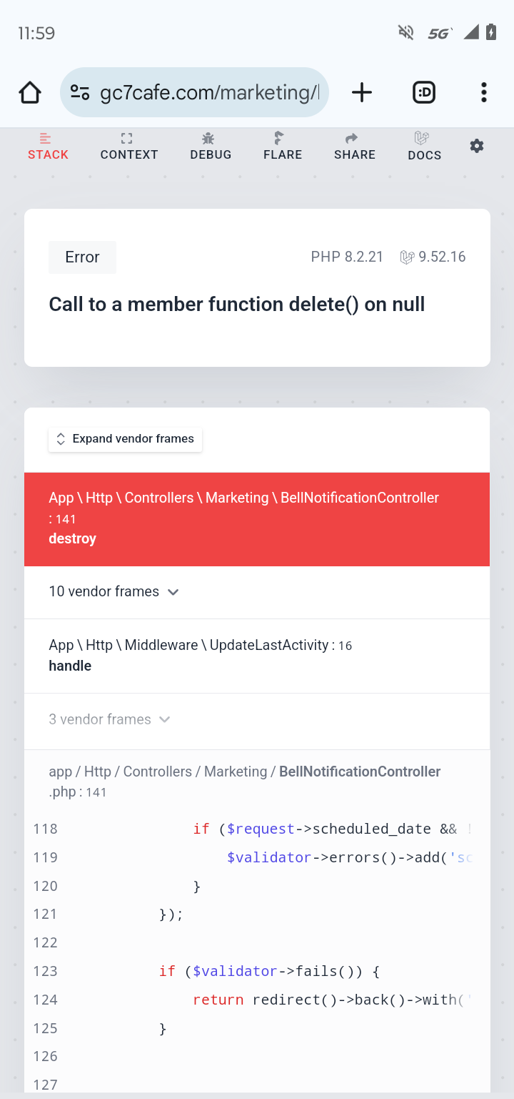514x1099 pixels.
Task: Open the Chrome home page icon
Action: [30, 92]
